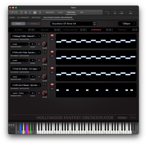
Task: Click the REC drag-record button
Action: pyautogui.click(x=133, y=118)
